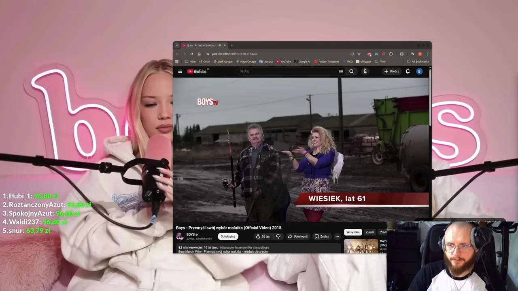
Task: Open the Google AI bookmark
Action: 302,61
